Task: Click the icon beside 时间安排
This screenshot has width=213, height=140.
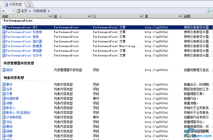Action: 4,99
